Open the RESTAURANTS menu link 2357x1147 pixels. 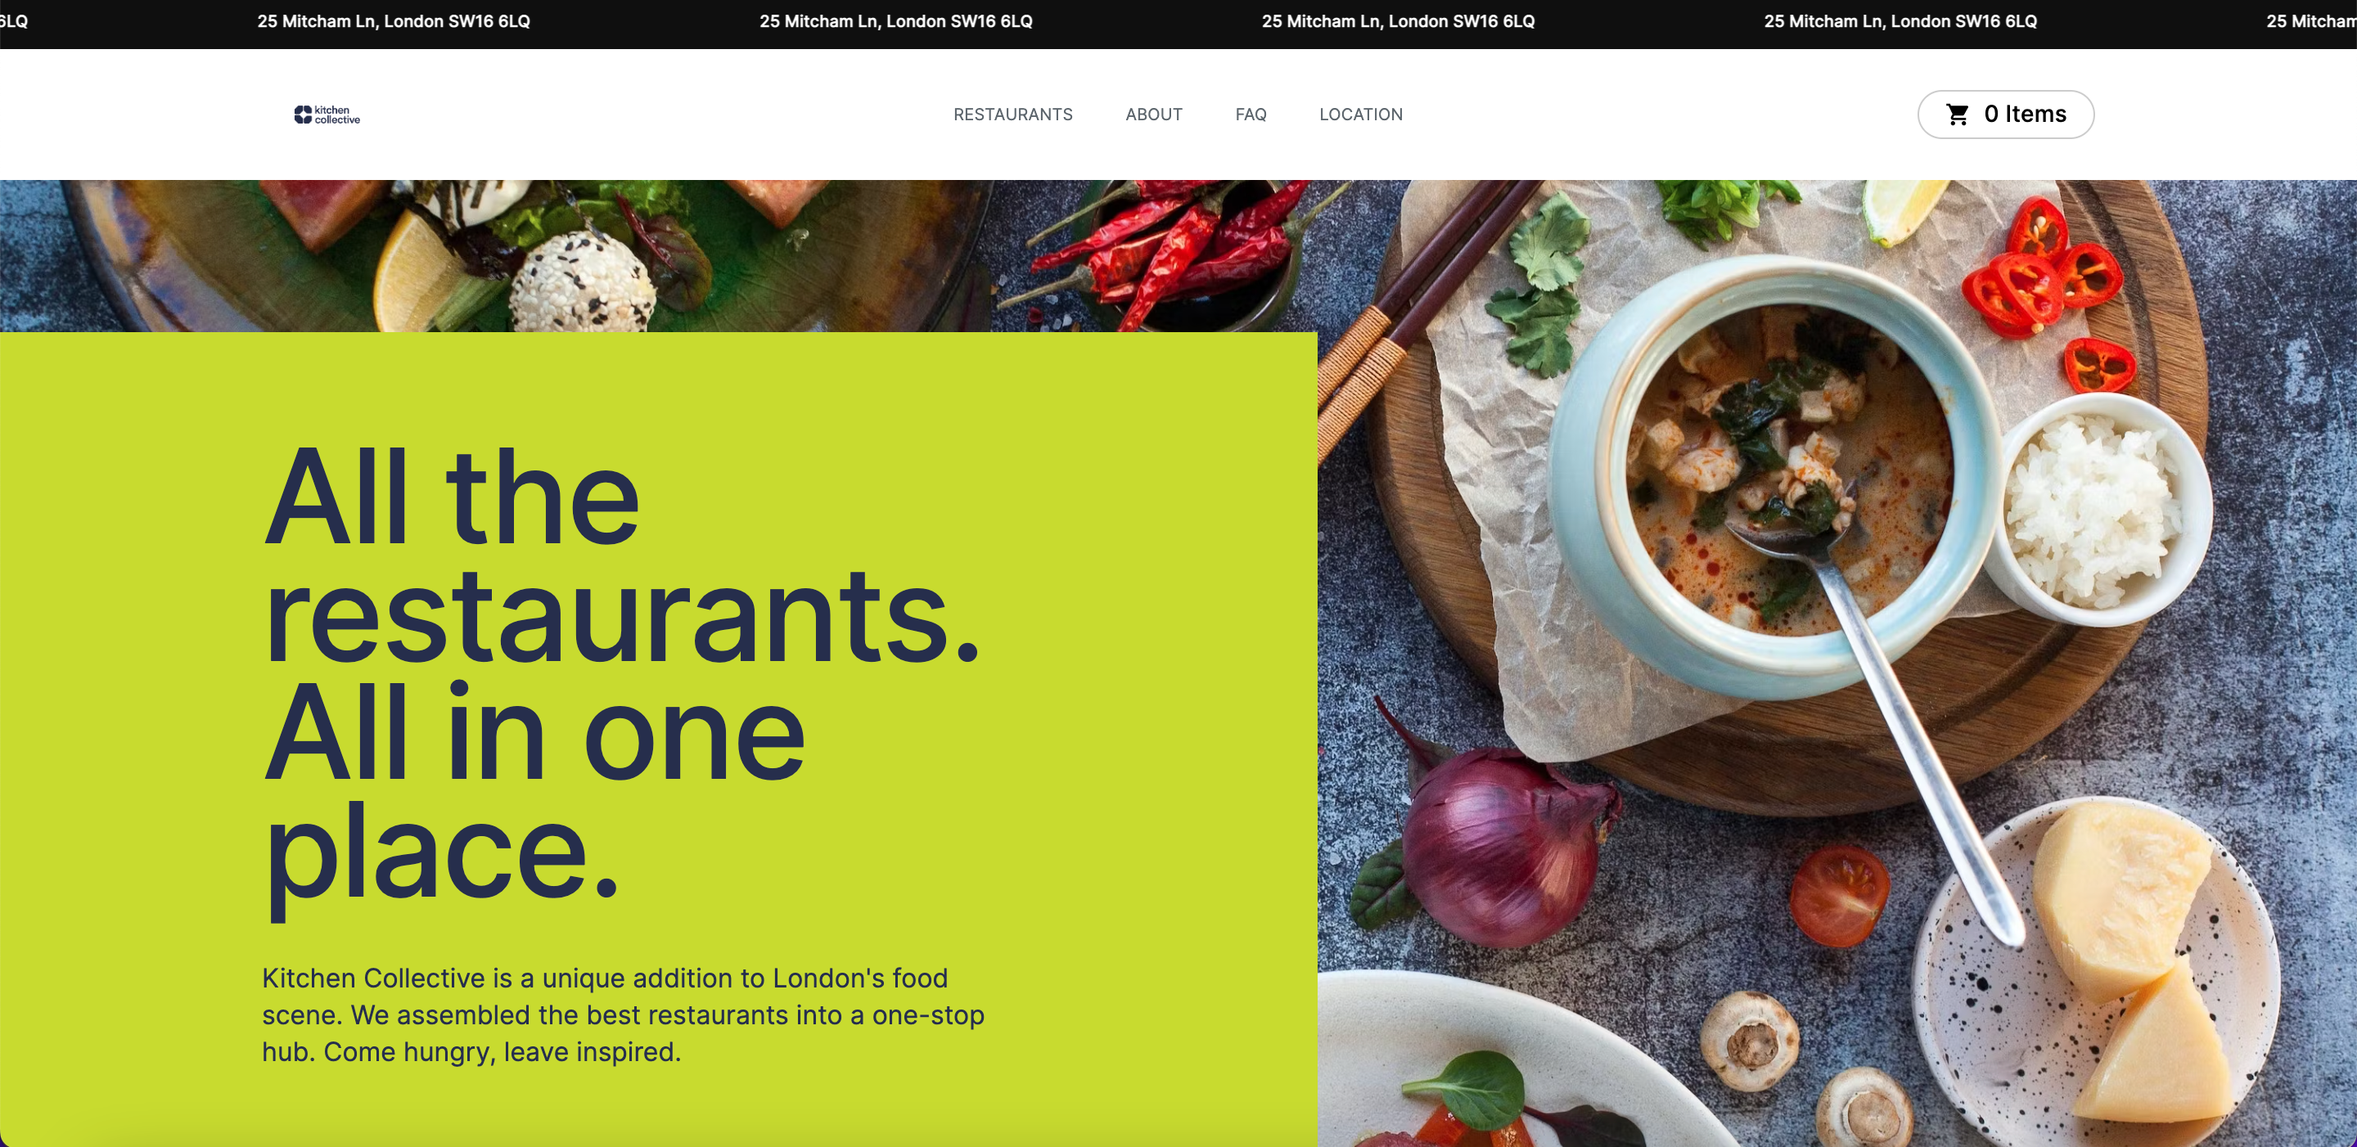(x=1013, y=115)
